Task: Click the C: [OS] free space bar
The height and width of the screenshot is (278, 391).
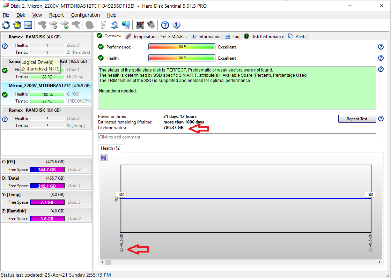Action: click(x=47, y=170)
